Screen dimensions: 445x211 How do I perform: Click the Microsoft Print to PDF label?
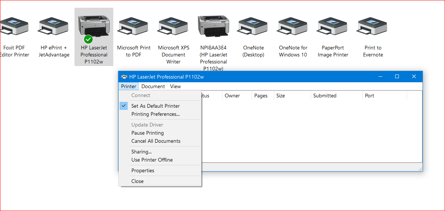[134, 51]
